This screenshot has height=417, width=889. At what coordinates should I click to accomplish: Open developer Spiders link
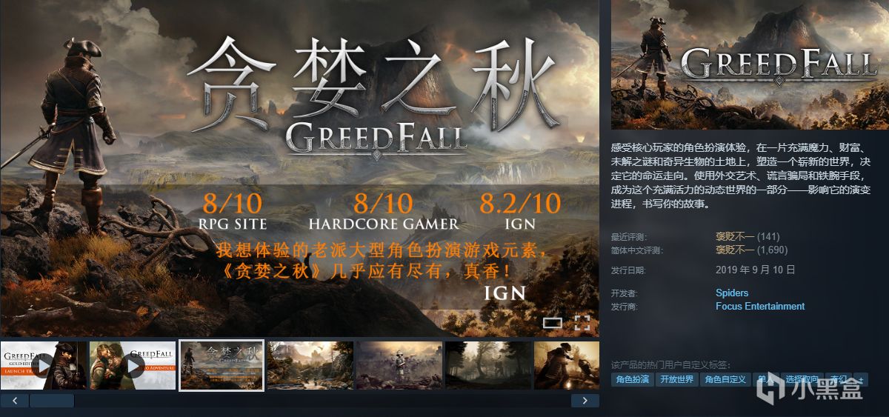click(732, 293)
